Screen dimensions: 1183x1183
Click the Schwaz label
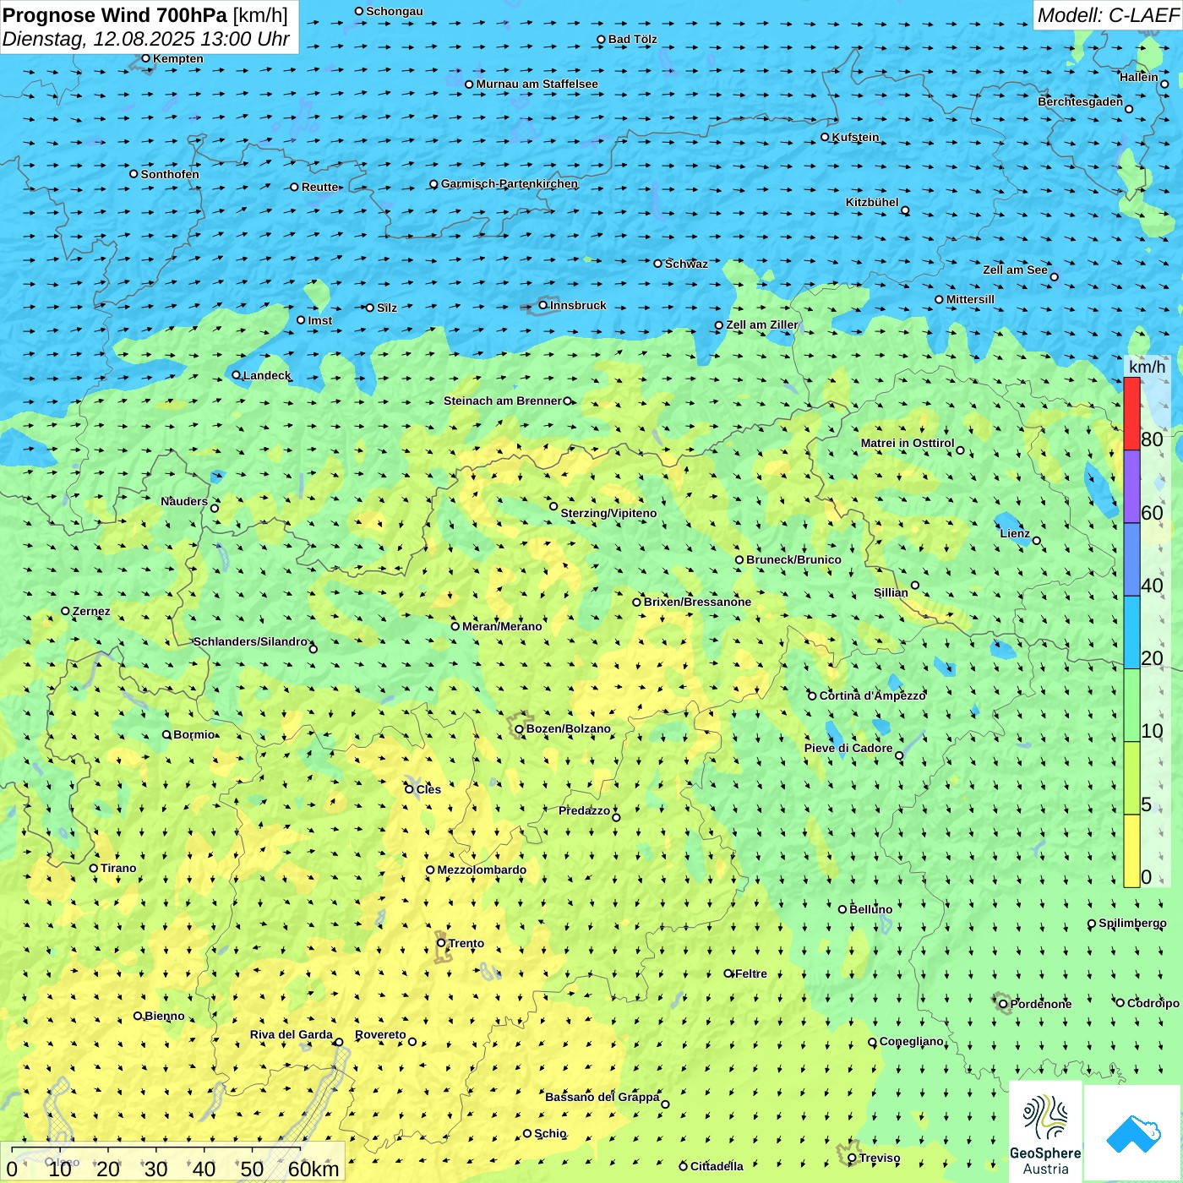point(686,264)
